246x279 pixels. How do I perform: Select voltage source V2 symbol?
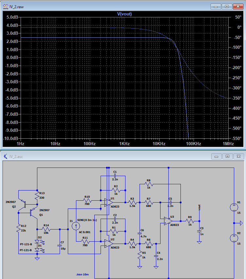[x=234, y=238]
